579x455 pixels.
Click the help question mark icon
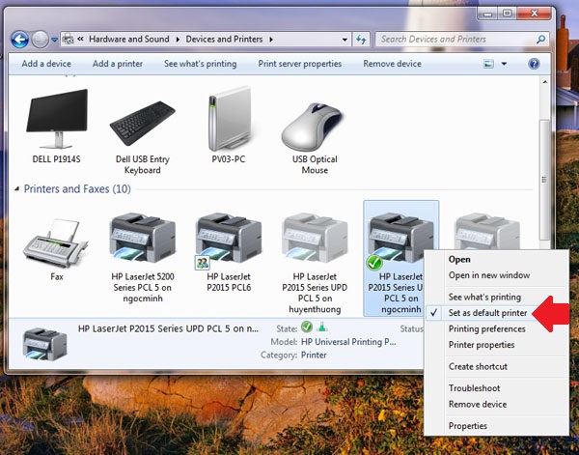[x=534, y=64]
